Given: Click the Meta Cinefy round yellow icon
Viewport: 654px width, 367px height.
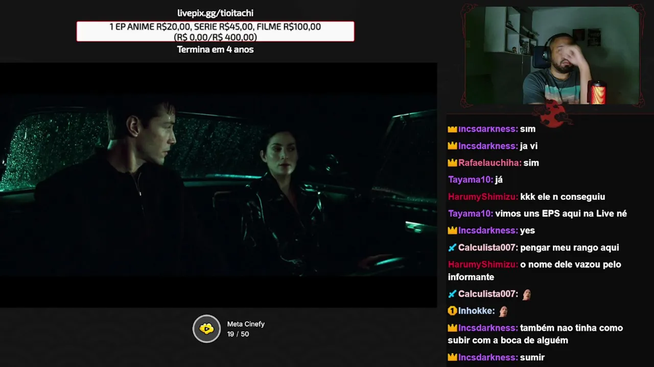Looking at the screenshot, I should [206, 329].
